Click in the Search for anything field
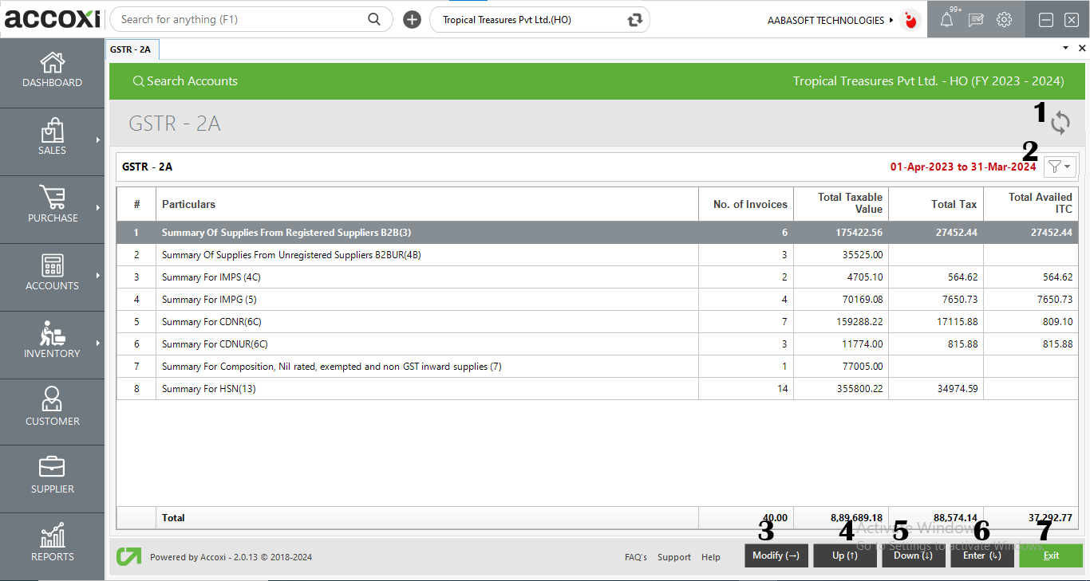The width and height of the screenshot is (1090, 581). [239, 20]
